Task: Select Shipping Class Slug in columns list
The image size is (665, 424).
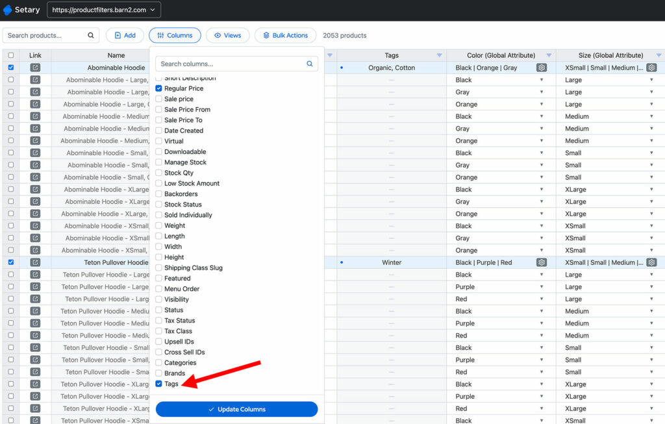Action: (194, 268)
